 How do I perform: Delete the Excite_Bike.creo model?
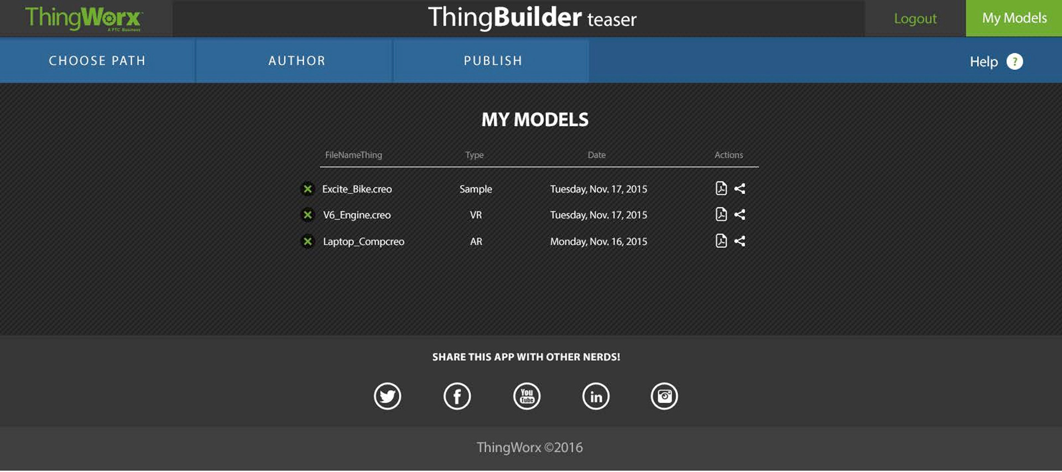click(x=308, y=189)
